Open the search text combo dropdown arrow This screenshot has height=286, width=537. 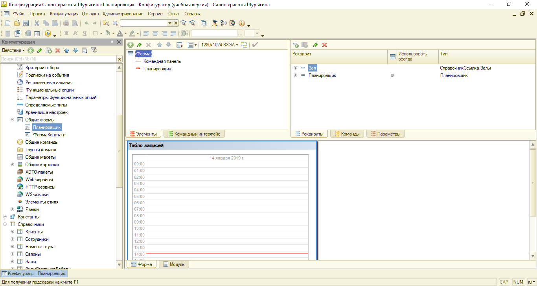(x=170, y=23)
